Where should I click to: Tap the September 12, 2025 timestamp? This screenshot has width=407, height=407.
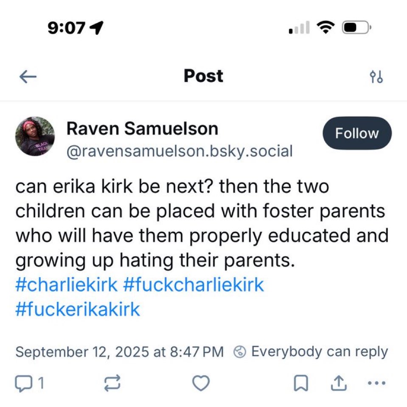119,352
